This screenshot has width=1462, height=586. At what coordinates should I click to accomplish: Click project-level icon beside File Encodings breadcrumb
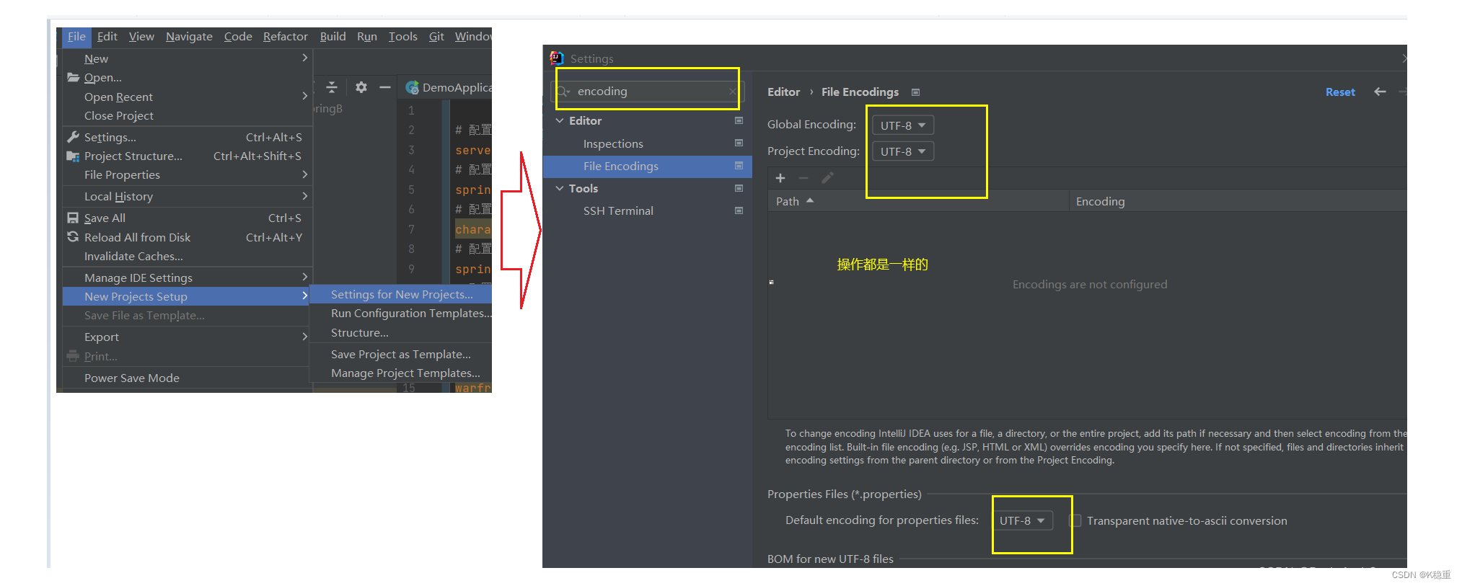(x=916, y=92)
